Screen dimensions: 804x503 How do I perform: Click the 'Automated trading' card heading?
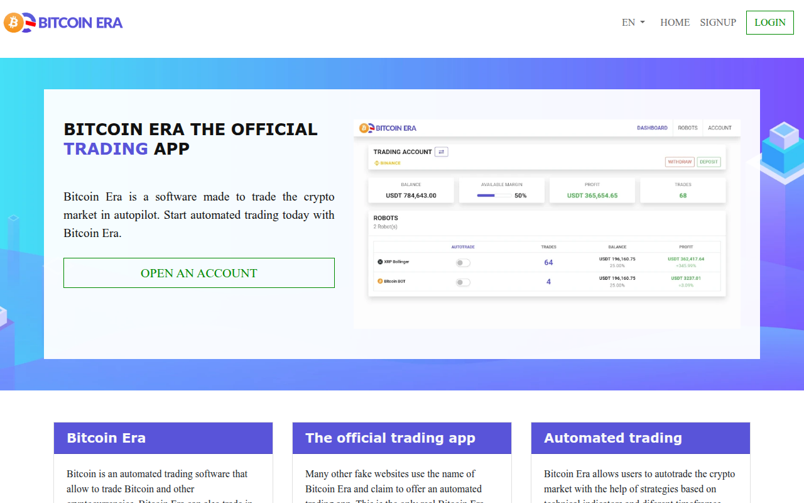click(613, 438)
